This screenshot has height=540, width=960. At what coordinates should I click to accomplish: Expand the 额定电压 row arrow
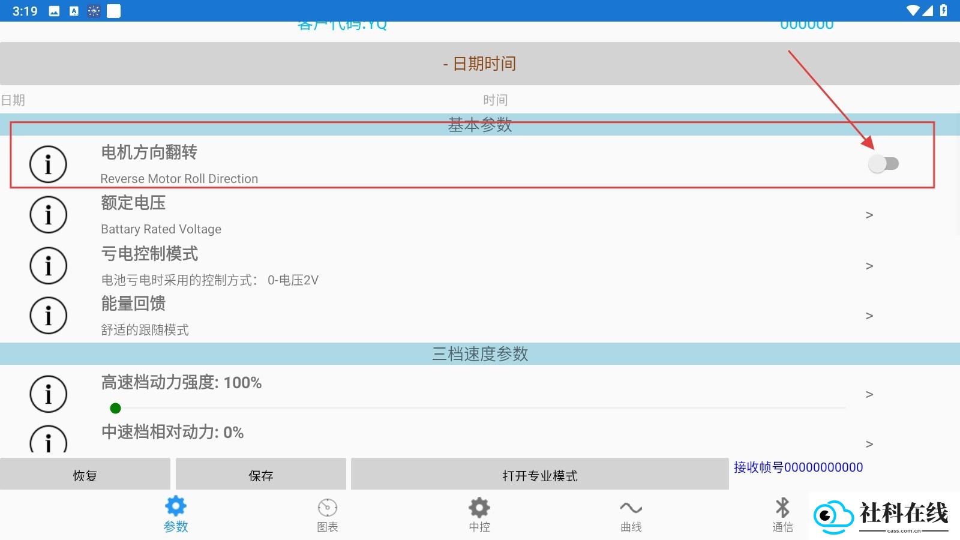pyautogui.click(x=869, y=215)
